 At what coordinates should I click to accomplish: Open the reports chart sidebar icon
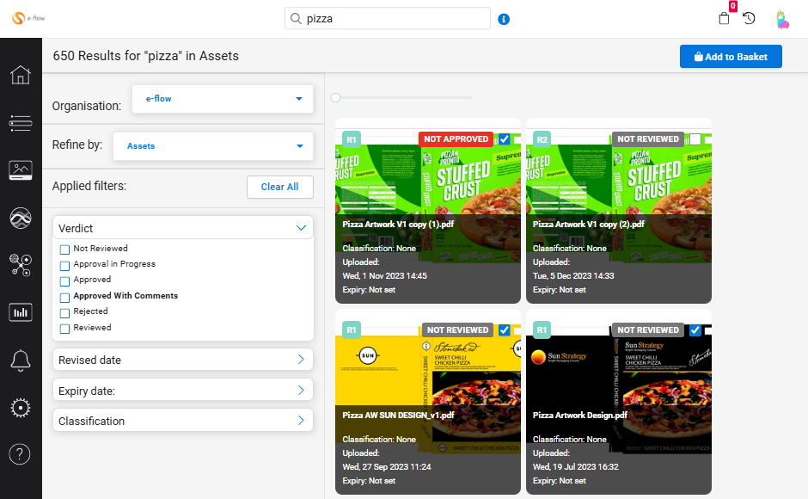[20, 312]
